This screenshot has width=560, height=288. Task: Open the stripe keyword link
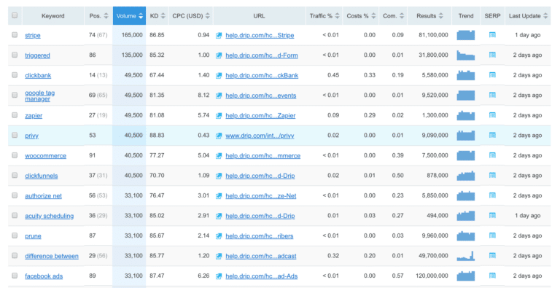(x=33, y=36)
